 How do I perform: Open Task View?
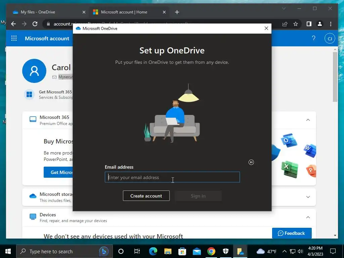(x=137, y=251)
